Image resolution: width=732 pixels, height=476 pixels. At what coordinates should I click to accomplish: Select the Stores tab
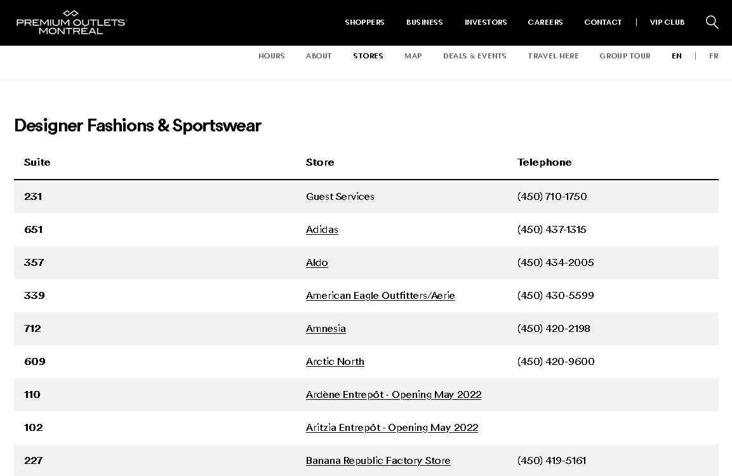click(368, 56)
